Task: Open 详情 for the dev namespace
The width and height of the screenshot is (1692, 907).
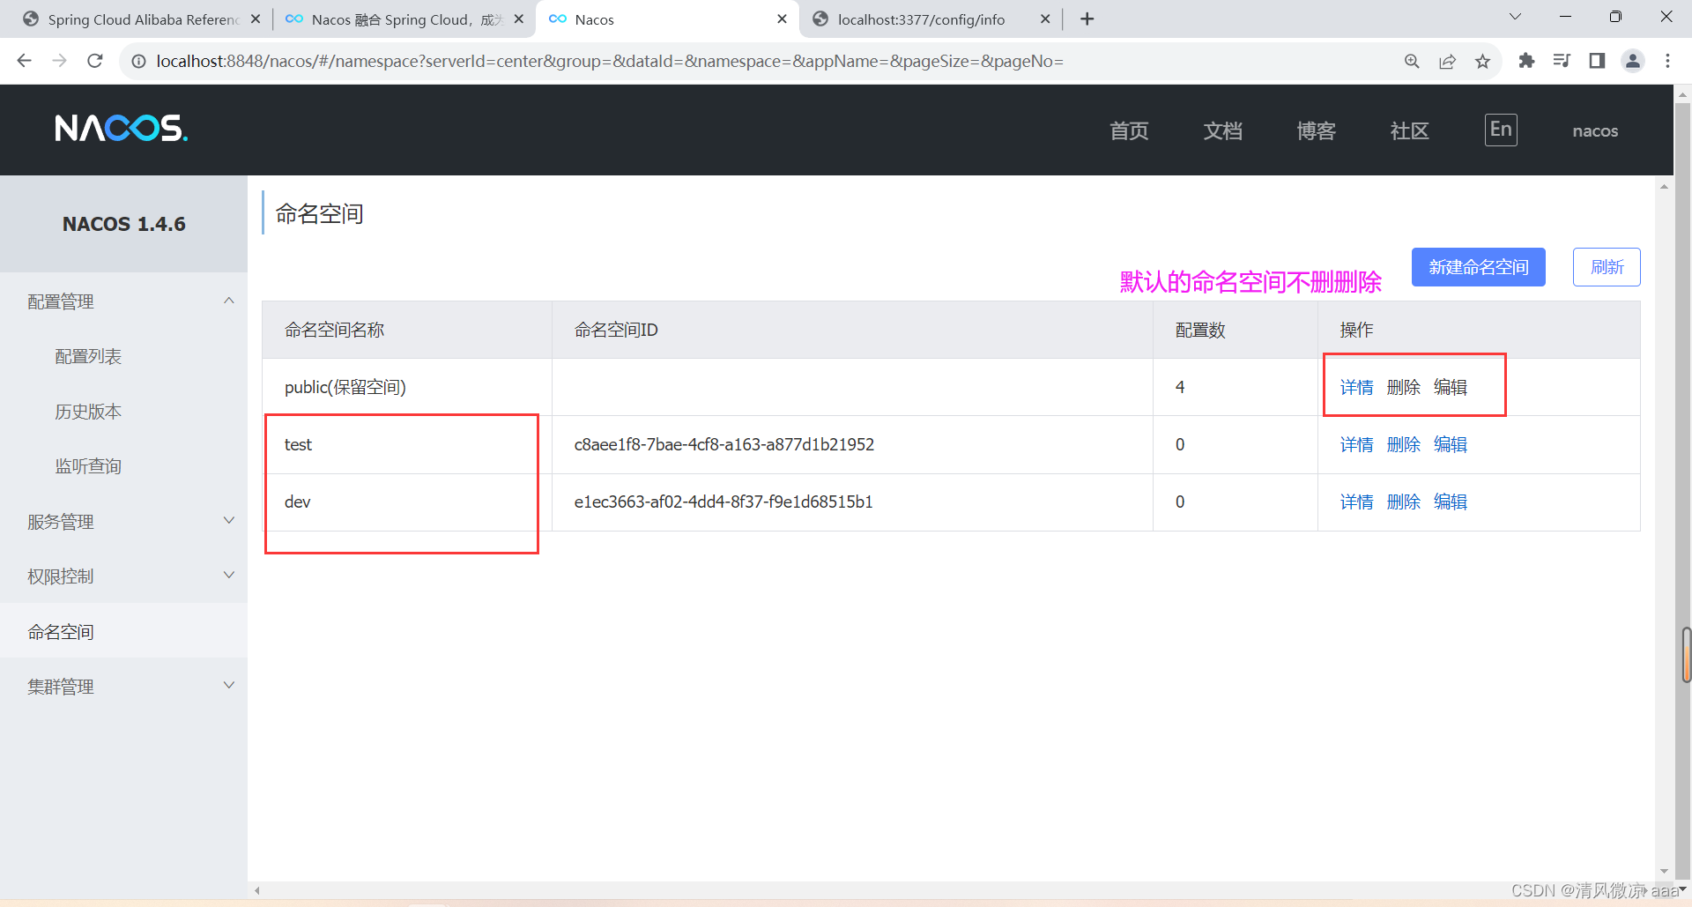Action: point(1356,502)
